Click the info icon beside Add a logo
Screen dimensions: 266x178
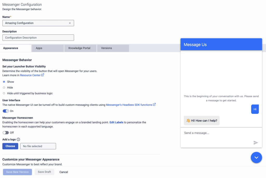[x=18, y=139]
